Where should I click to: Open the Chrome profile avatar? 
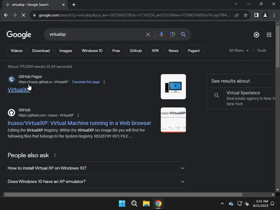[x=265, y=15]
